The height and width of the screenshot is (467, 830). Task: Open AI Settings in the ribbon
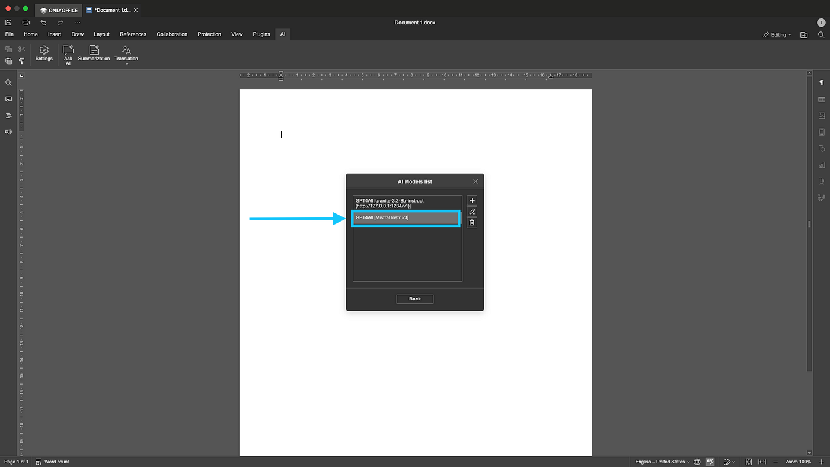[x=44, y=53]
